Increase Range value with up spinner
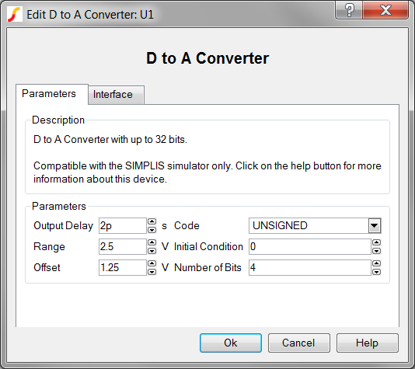This screenshot has height=369, width=415. click(x=152, y=242)
